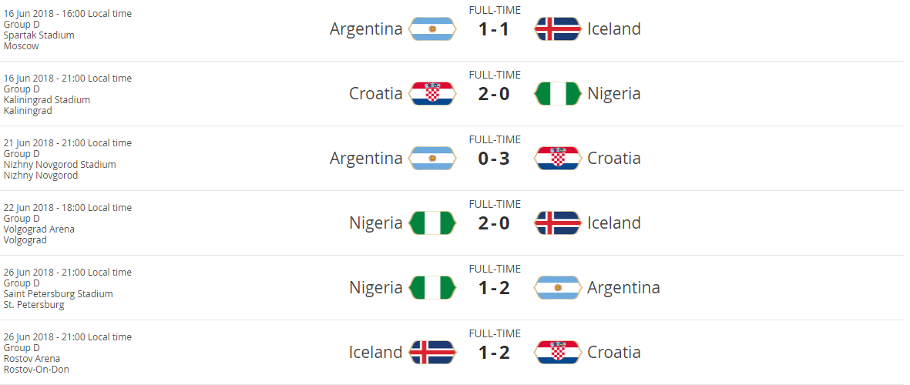
Task: Select Nigeria's flag in the Croatia–Nigeria match
Action: pyautogui.click(x=557, y=94)
